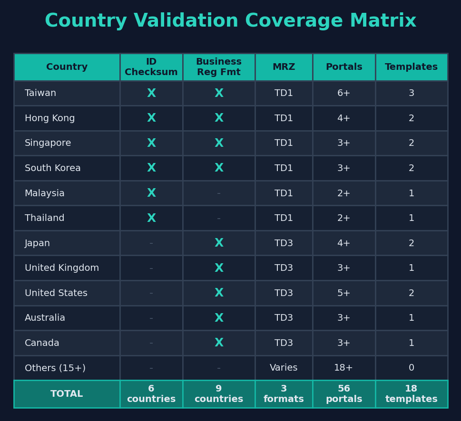Expand the Varies MRZ cell

coord(284,367)
